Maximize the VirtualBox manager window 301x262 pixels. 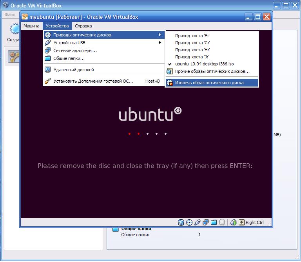click(x=286, y=5)
